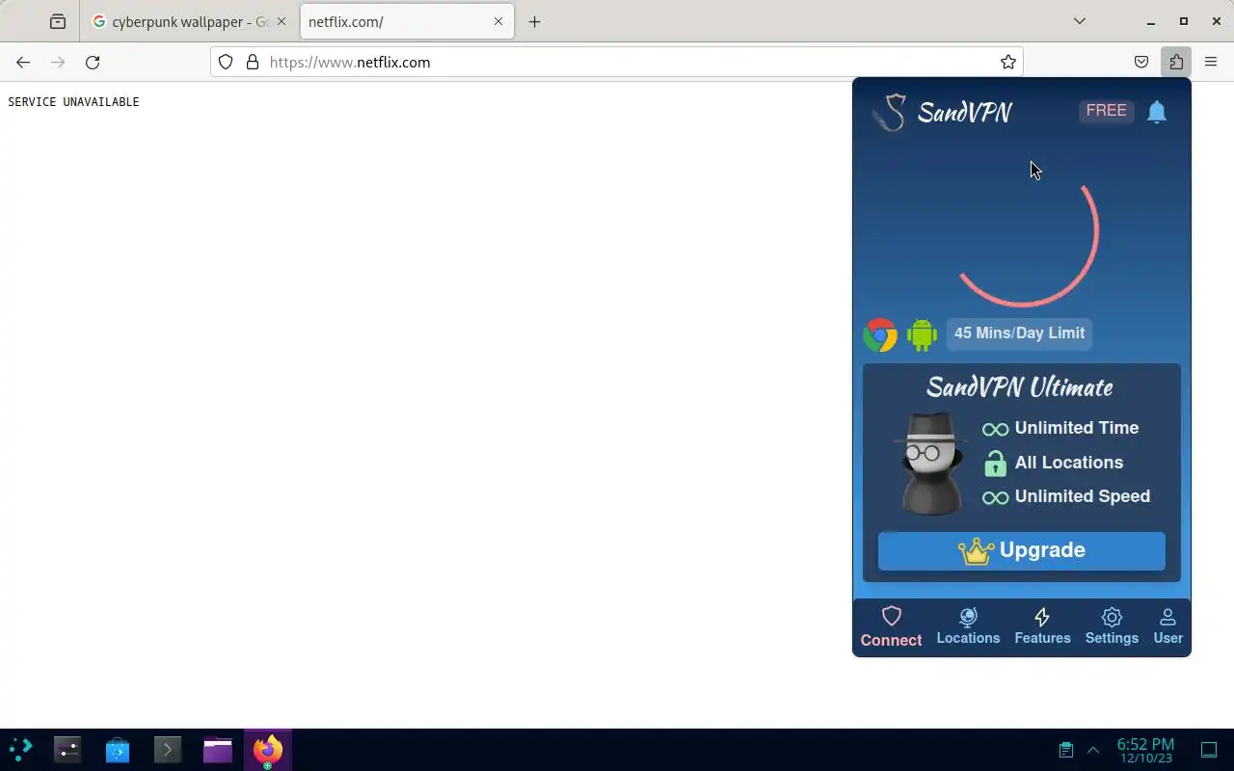Click the infinity icon beside Unlimited Time
The width and height of the screenshot is (1234, 771).
coord(995,429)
